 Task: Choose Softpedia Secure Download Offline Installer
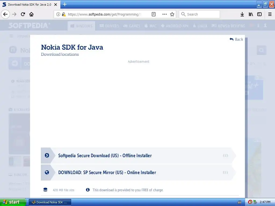138,156
